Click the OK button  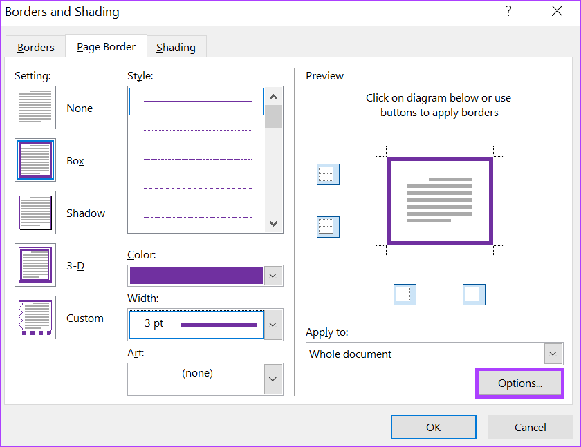pos(434,426)
